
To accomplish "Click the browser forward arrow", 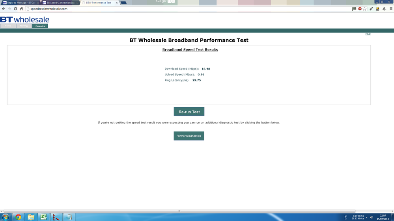I will [x=9, y=9].
